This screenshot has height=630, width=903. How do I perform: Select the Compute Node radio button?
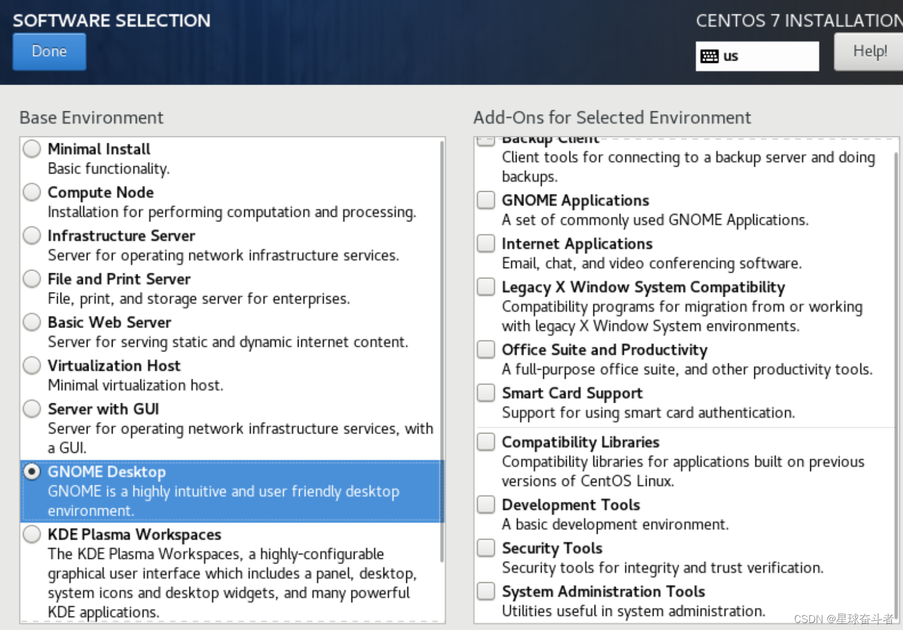[32, 192]
